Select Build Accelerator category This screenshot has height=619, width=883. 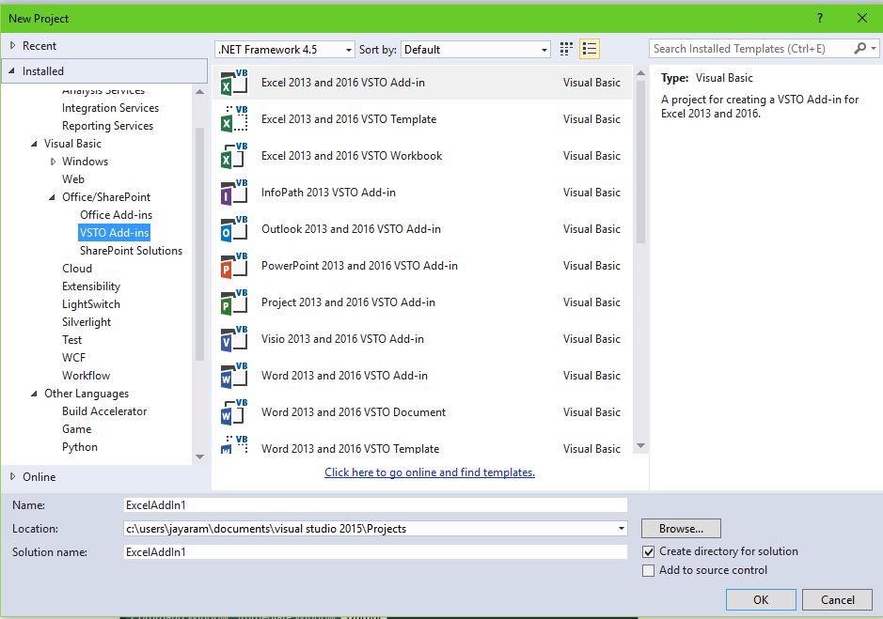(x=104, y=411)
